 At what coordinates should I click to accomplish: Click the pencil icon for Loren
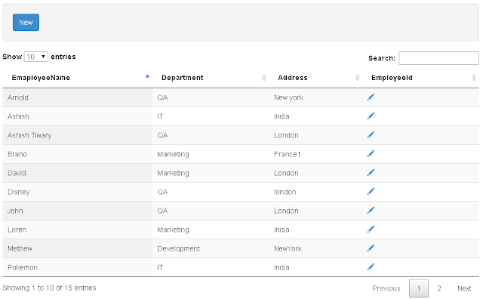371,229
